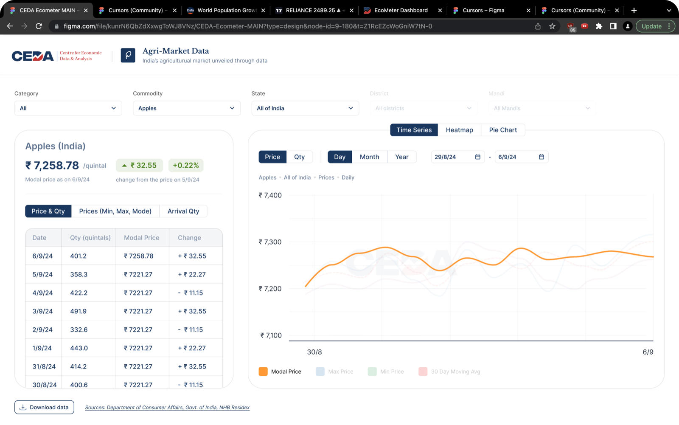The image size is (679, 425).
Task: Select Month granularity in the chart
Action: [369, 157]
